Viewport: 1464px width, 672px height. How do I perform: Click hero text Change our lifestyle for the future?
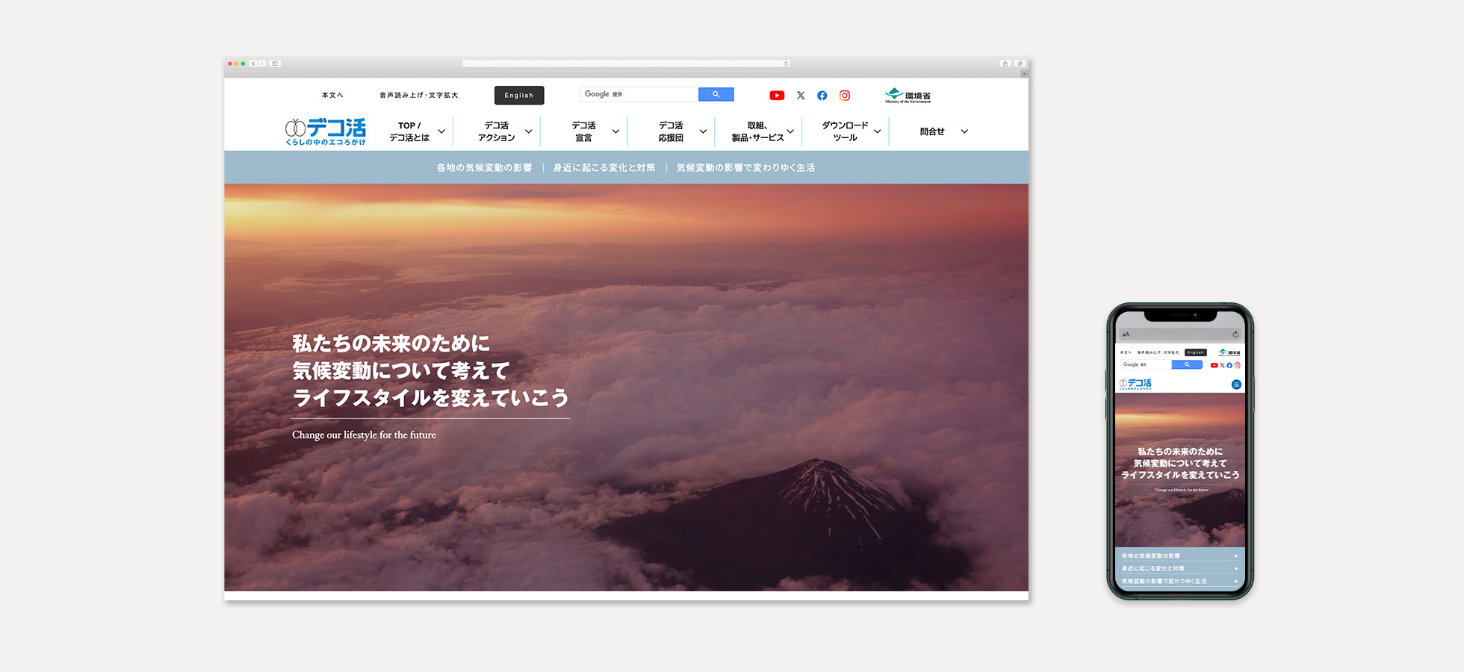pyautogui.click(x=364, y=435)
